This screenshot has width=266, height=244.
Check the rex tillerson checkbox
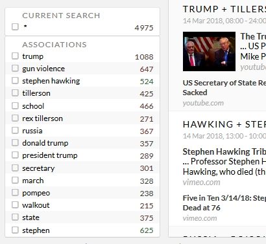pyautogui.click(x=15, y=118)
